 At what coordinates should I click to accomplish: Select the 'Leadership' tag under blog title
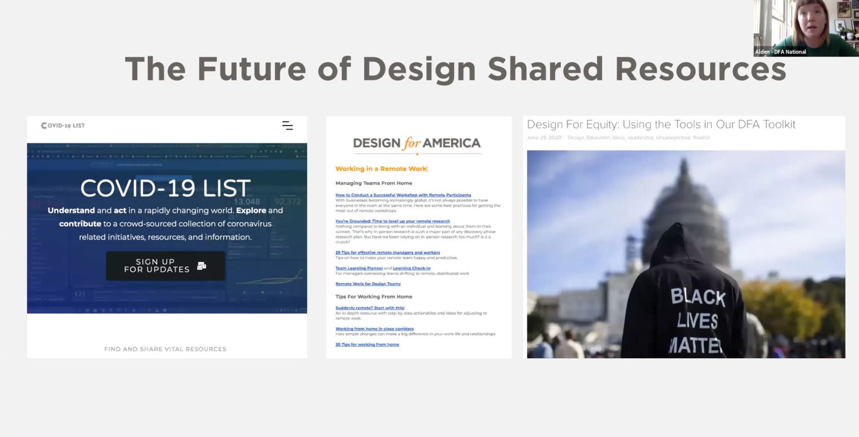click(x=640, y=137)
